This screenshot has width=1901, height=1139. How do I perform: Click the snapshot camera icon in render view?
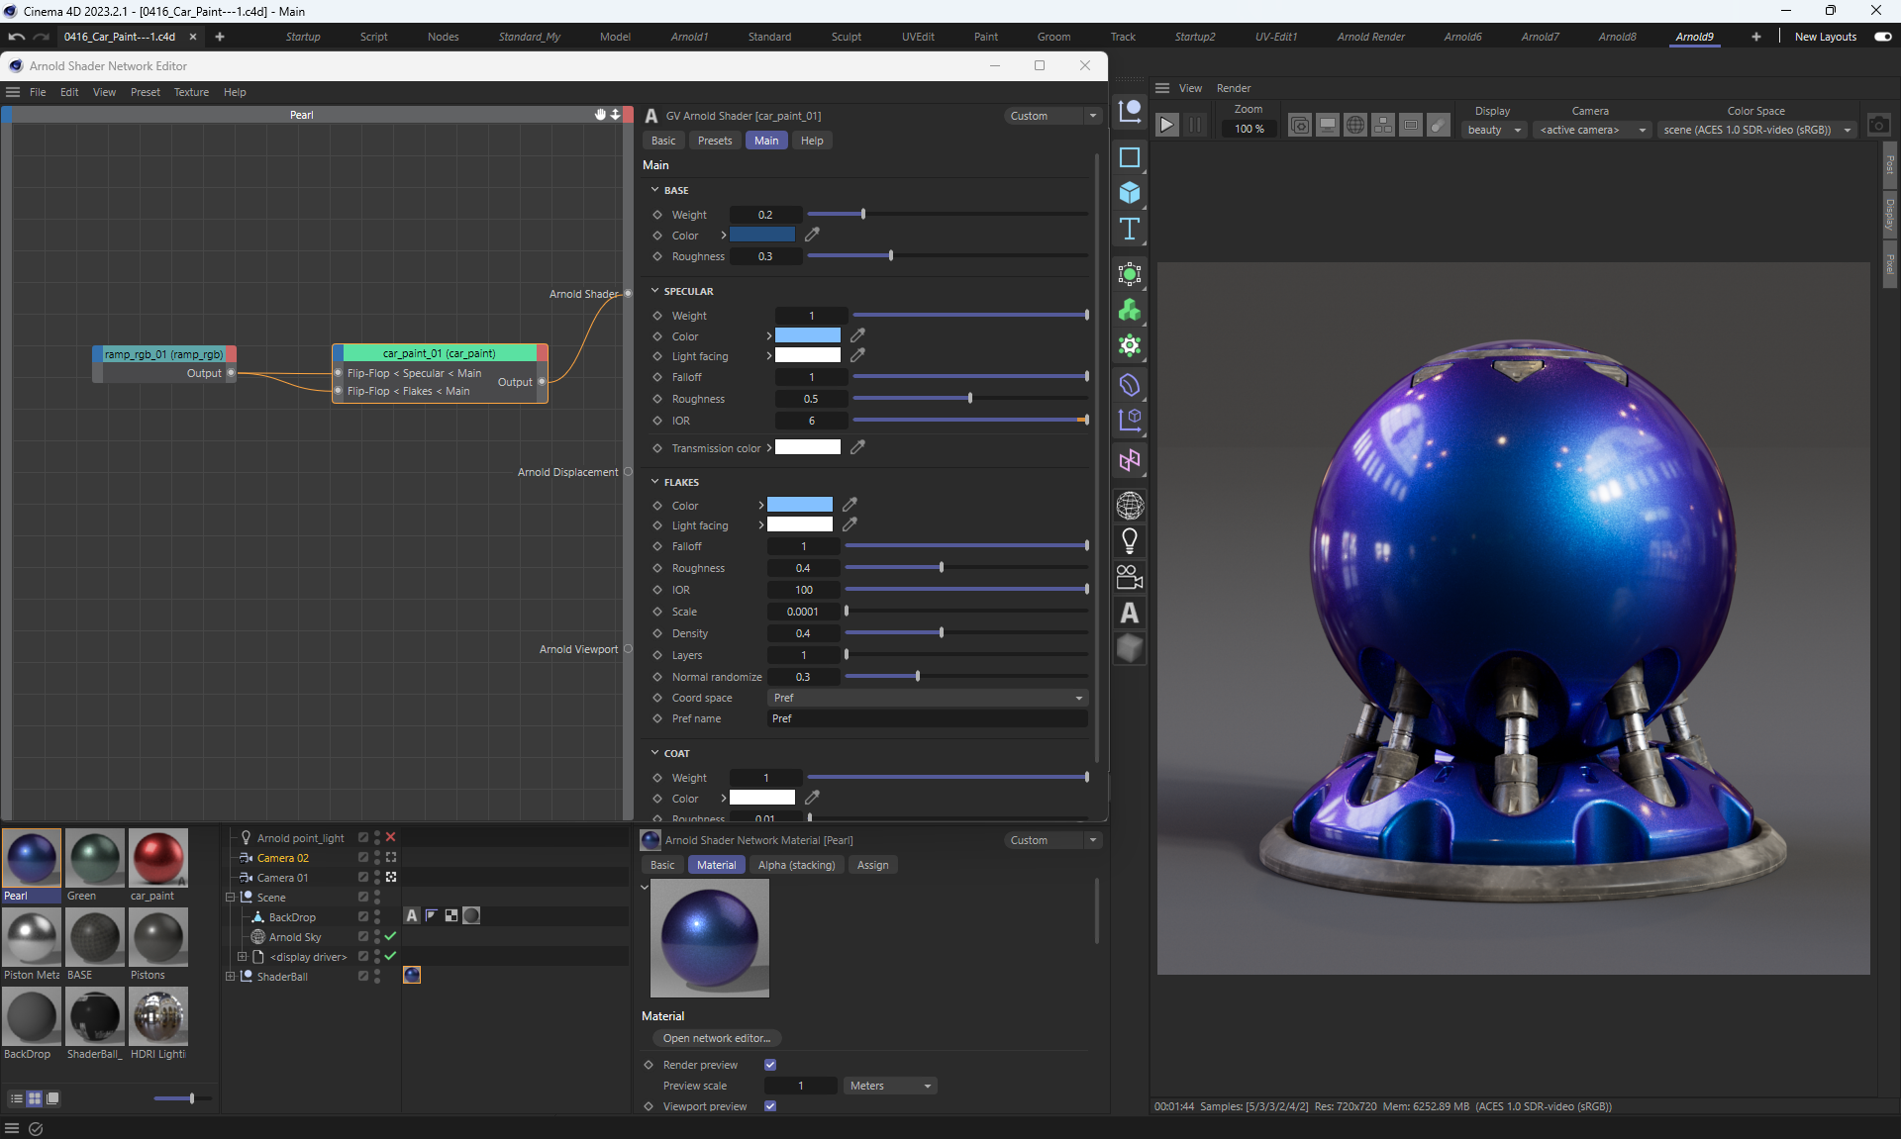pyautogui.click(x=1878, y=125)
